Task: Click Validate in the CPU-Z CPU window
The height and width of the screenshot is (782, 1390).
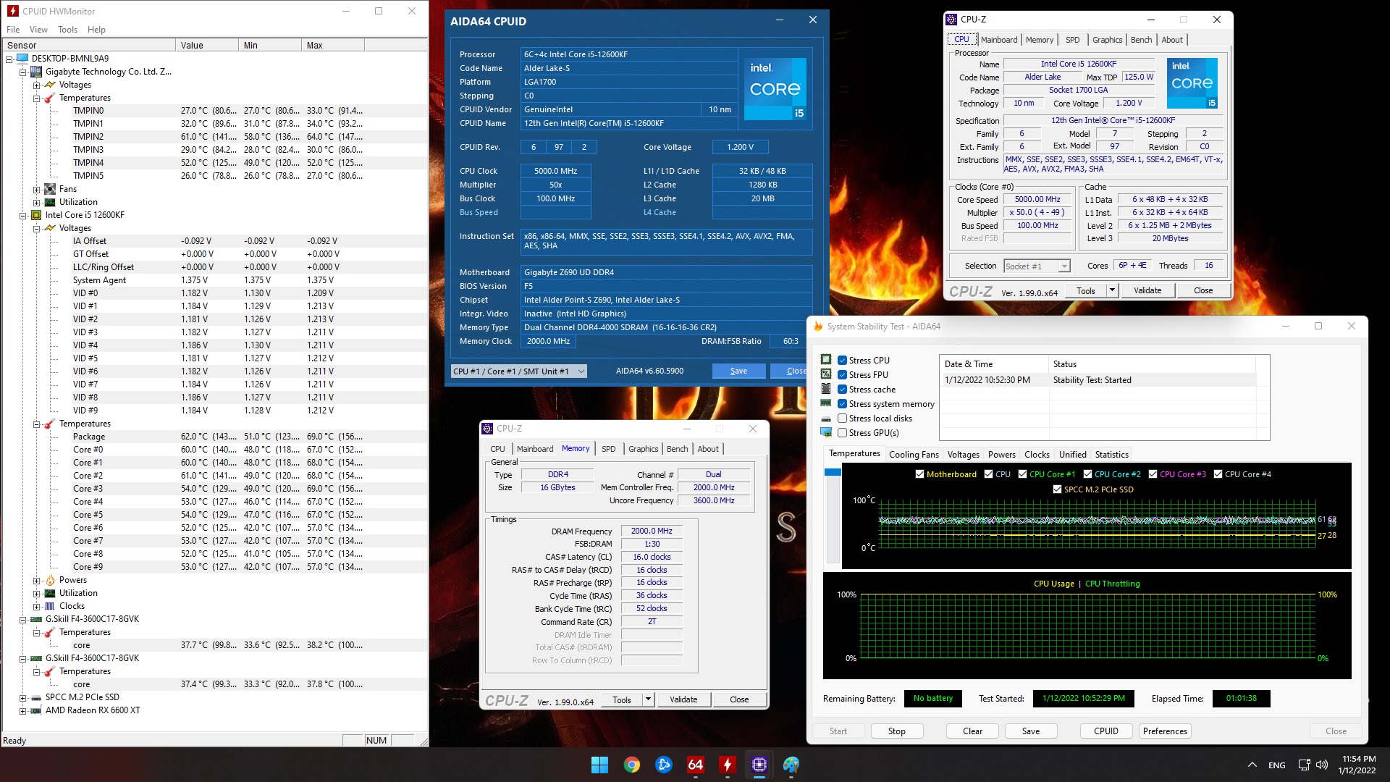Action: pos(1147,290)
